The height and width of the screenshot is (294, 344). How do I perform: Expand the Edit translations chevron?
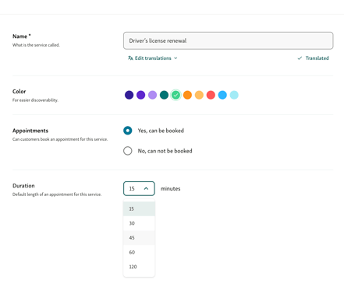click(176, 58)
